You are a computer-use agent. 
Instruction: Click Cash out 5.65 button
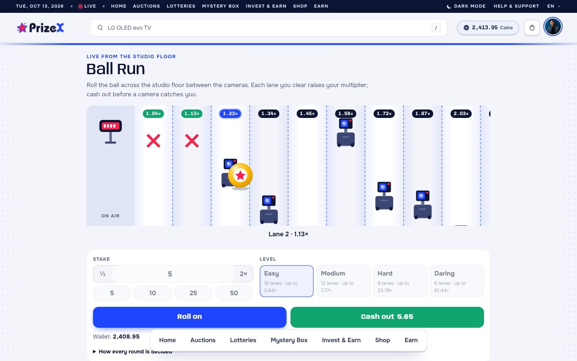(387, 317)
